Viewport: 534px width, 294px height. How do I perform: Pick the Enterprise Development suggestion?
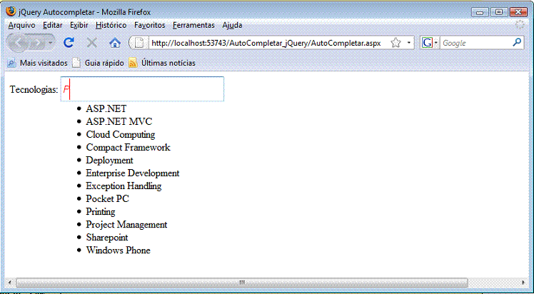(x=133, y=173)
